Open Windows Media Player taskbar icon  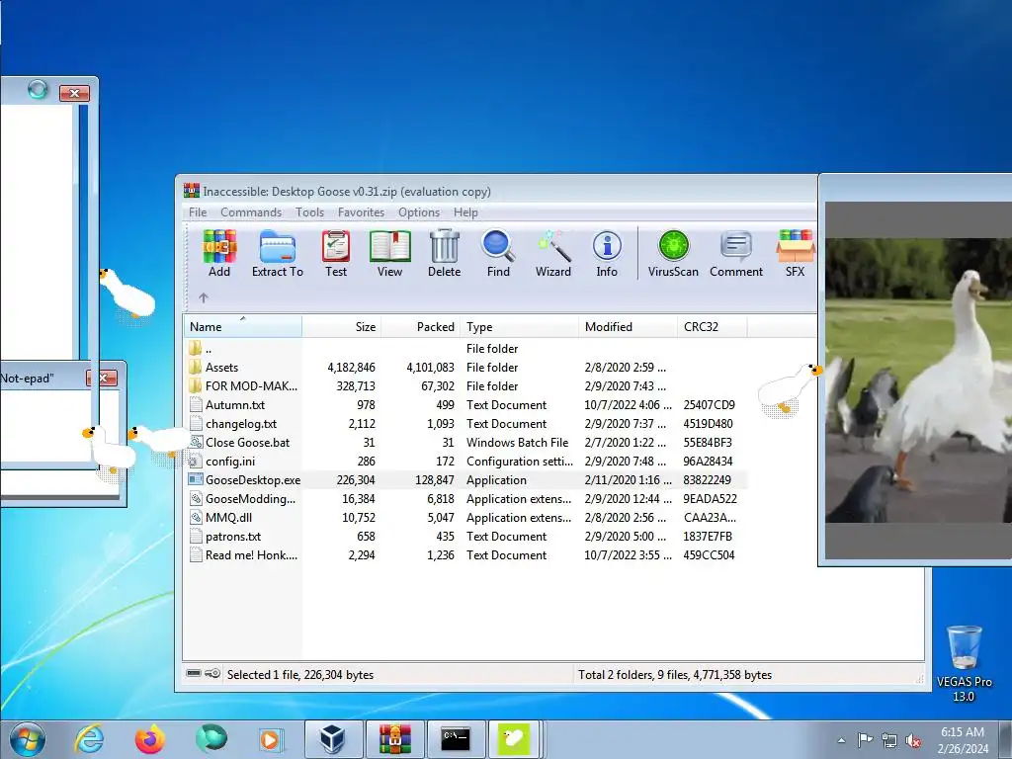pos(269,739)
